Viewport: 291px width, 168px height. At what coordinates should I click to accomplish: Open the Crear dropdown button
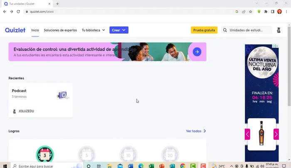(x=119, y=30)
